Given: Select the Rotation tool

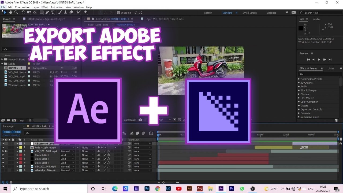Looking at the screenshot, I should click(x=23, y=12).
